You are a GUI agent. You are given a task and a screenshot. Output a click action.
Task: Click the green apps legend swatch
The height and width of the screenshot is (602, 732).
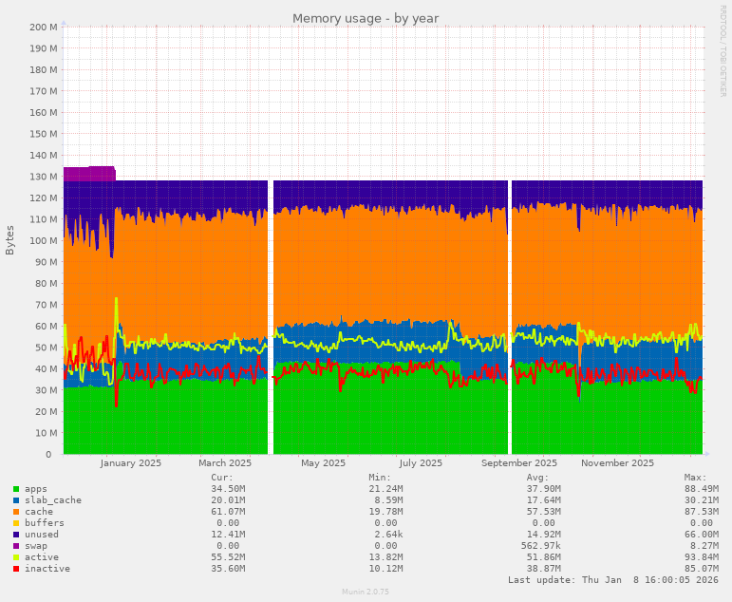16,489
